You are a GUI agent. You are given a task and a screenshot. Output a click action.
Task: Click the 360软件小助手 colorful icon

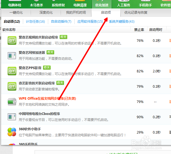[x=12, y=132]
